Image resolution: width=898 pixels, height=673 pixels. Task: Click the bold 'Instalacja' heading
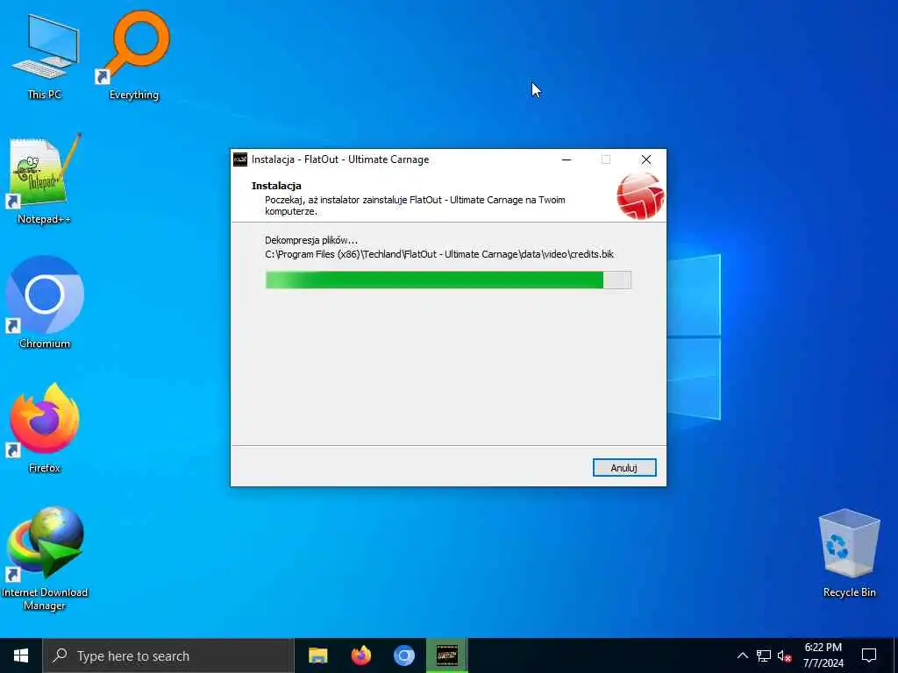coord(276,186)
